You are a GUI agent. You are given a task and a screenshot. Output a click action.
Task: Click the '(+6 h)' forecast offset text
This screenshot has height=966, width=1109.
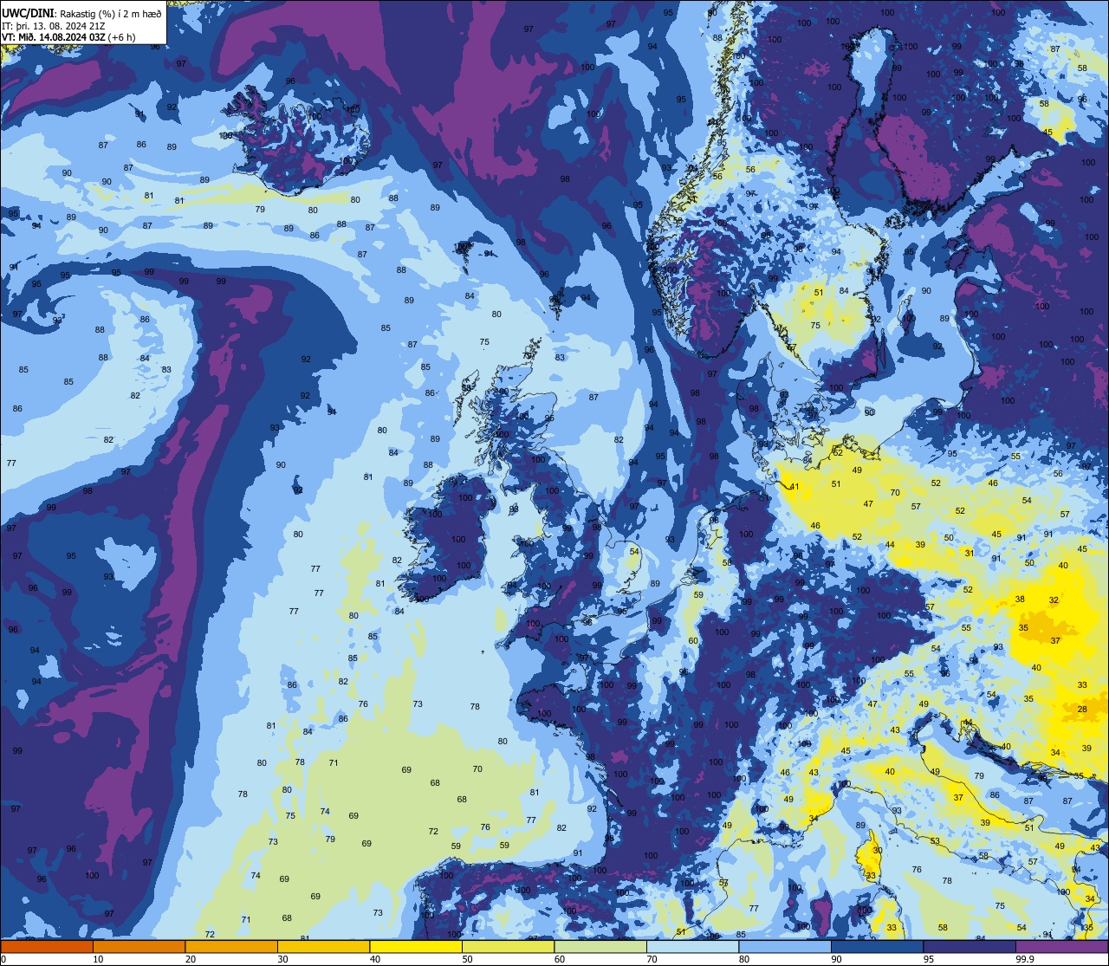point(120,37)
